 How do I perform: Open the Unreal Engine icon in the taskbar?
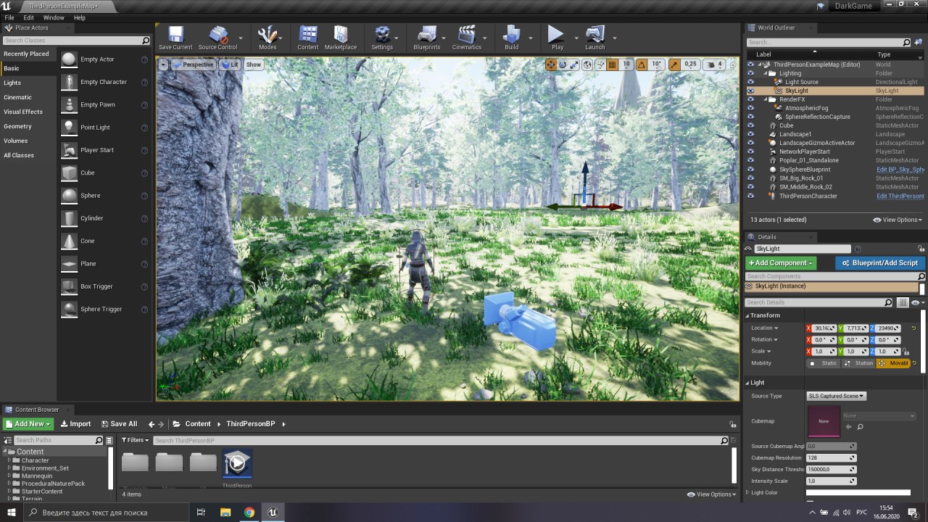[273, 512]
